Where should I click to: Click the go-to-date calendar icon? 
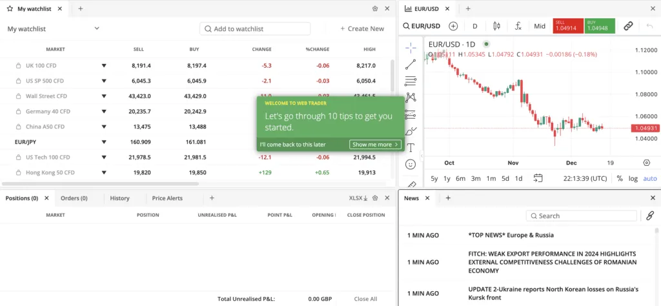click(538, 178)
